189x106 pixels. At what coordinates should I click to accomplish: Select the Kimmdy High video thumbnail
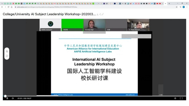click(x=94, y=25)
